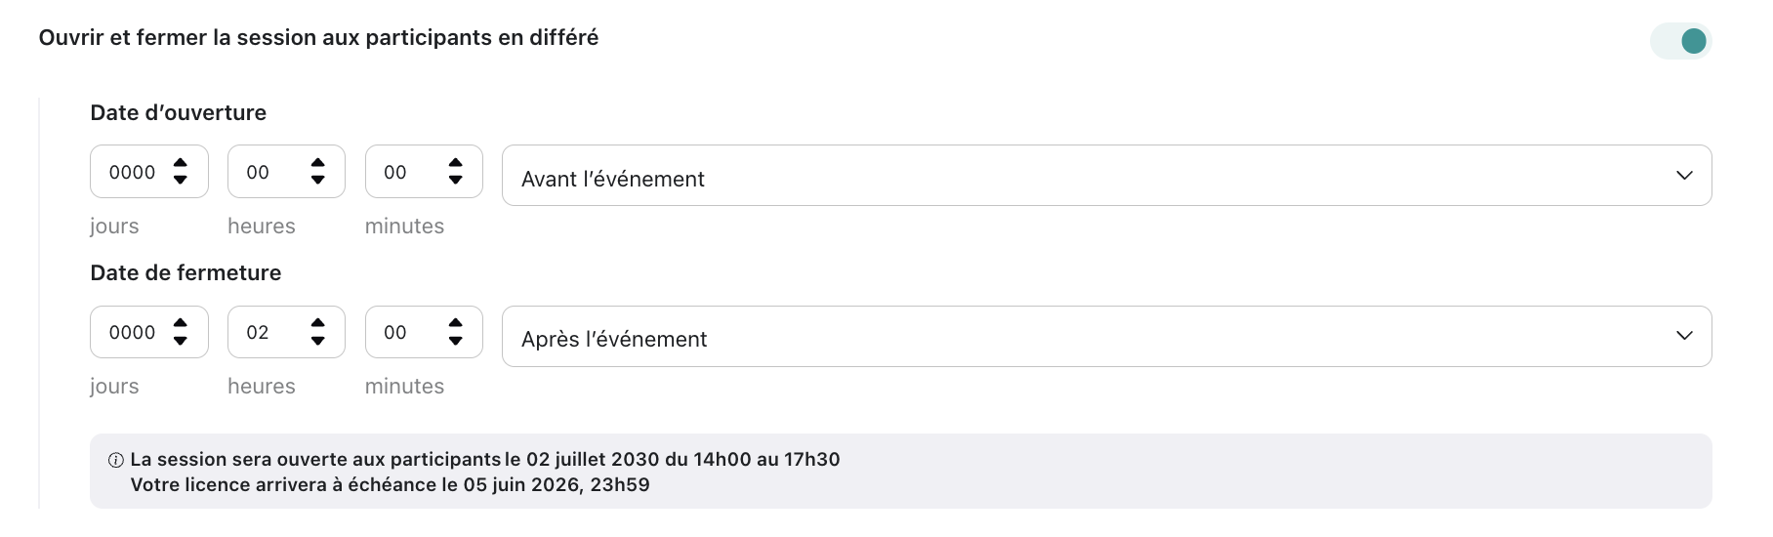
Task: Increase closing date minutes value
Action: point(456,323)
